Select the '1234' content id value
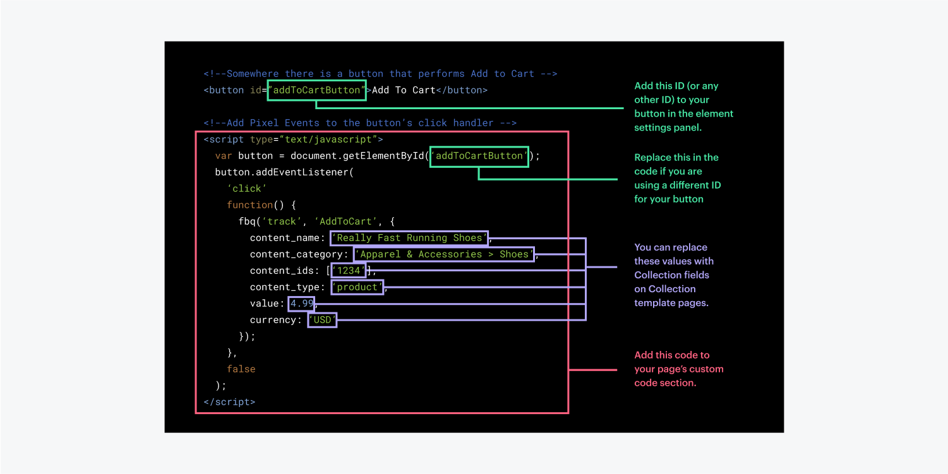This screenshot has height=474, width=948. click(348, 271)
